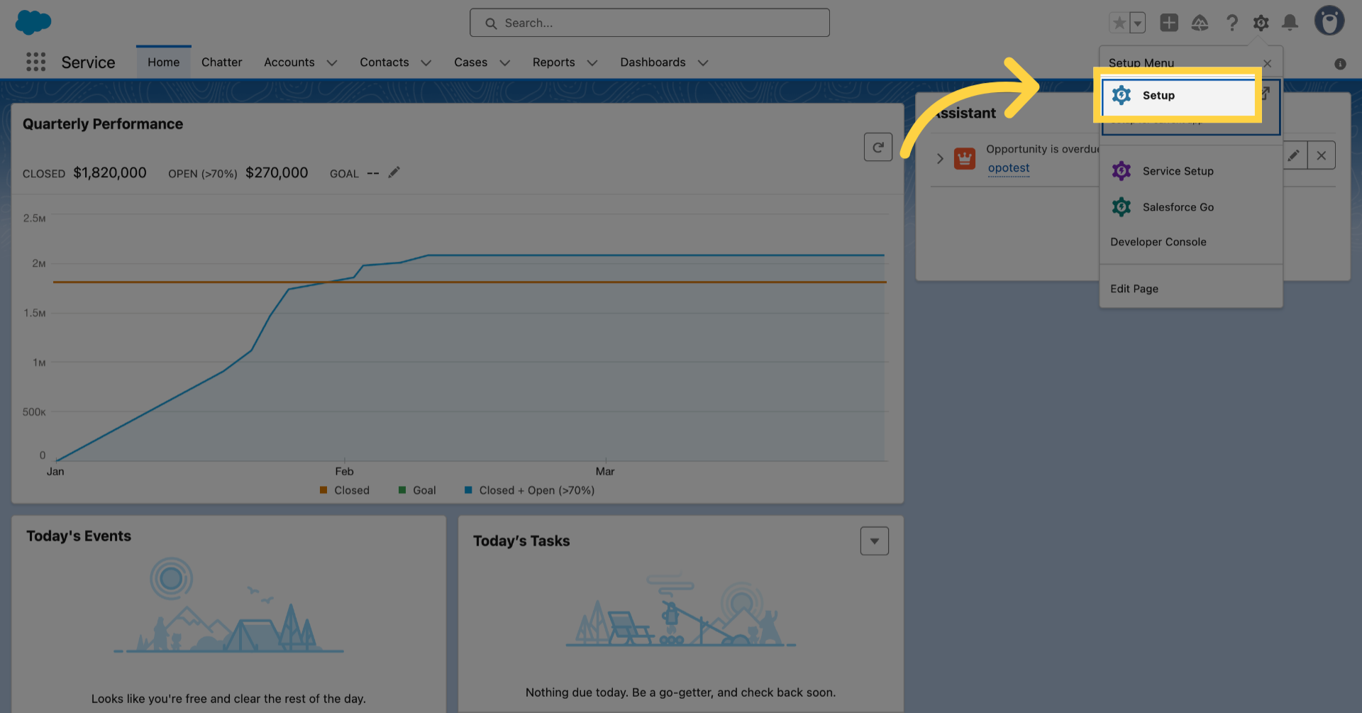This screenshot has width=1362, height=713.
Task: Expand the overdue Opportunity item chevron
Action: [940, 158]
